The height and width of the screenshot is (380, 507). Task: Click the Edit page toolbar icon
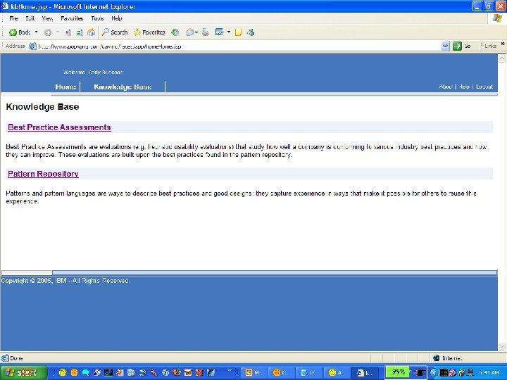[219, 32]
